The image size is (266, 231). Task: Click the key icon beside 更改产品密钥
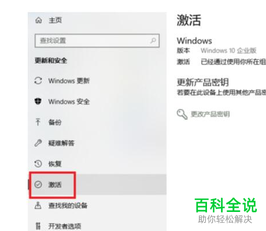(x=182, y=114)
